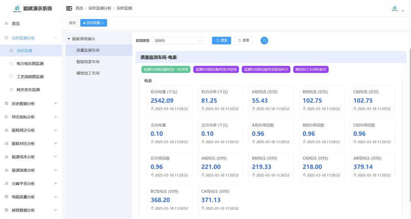Toggle the hamburger sidebar collapse icon
Viewport: 411px width, 219px height.
pos(69,8)
